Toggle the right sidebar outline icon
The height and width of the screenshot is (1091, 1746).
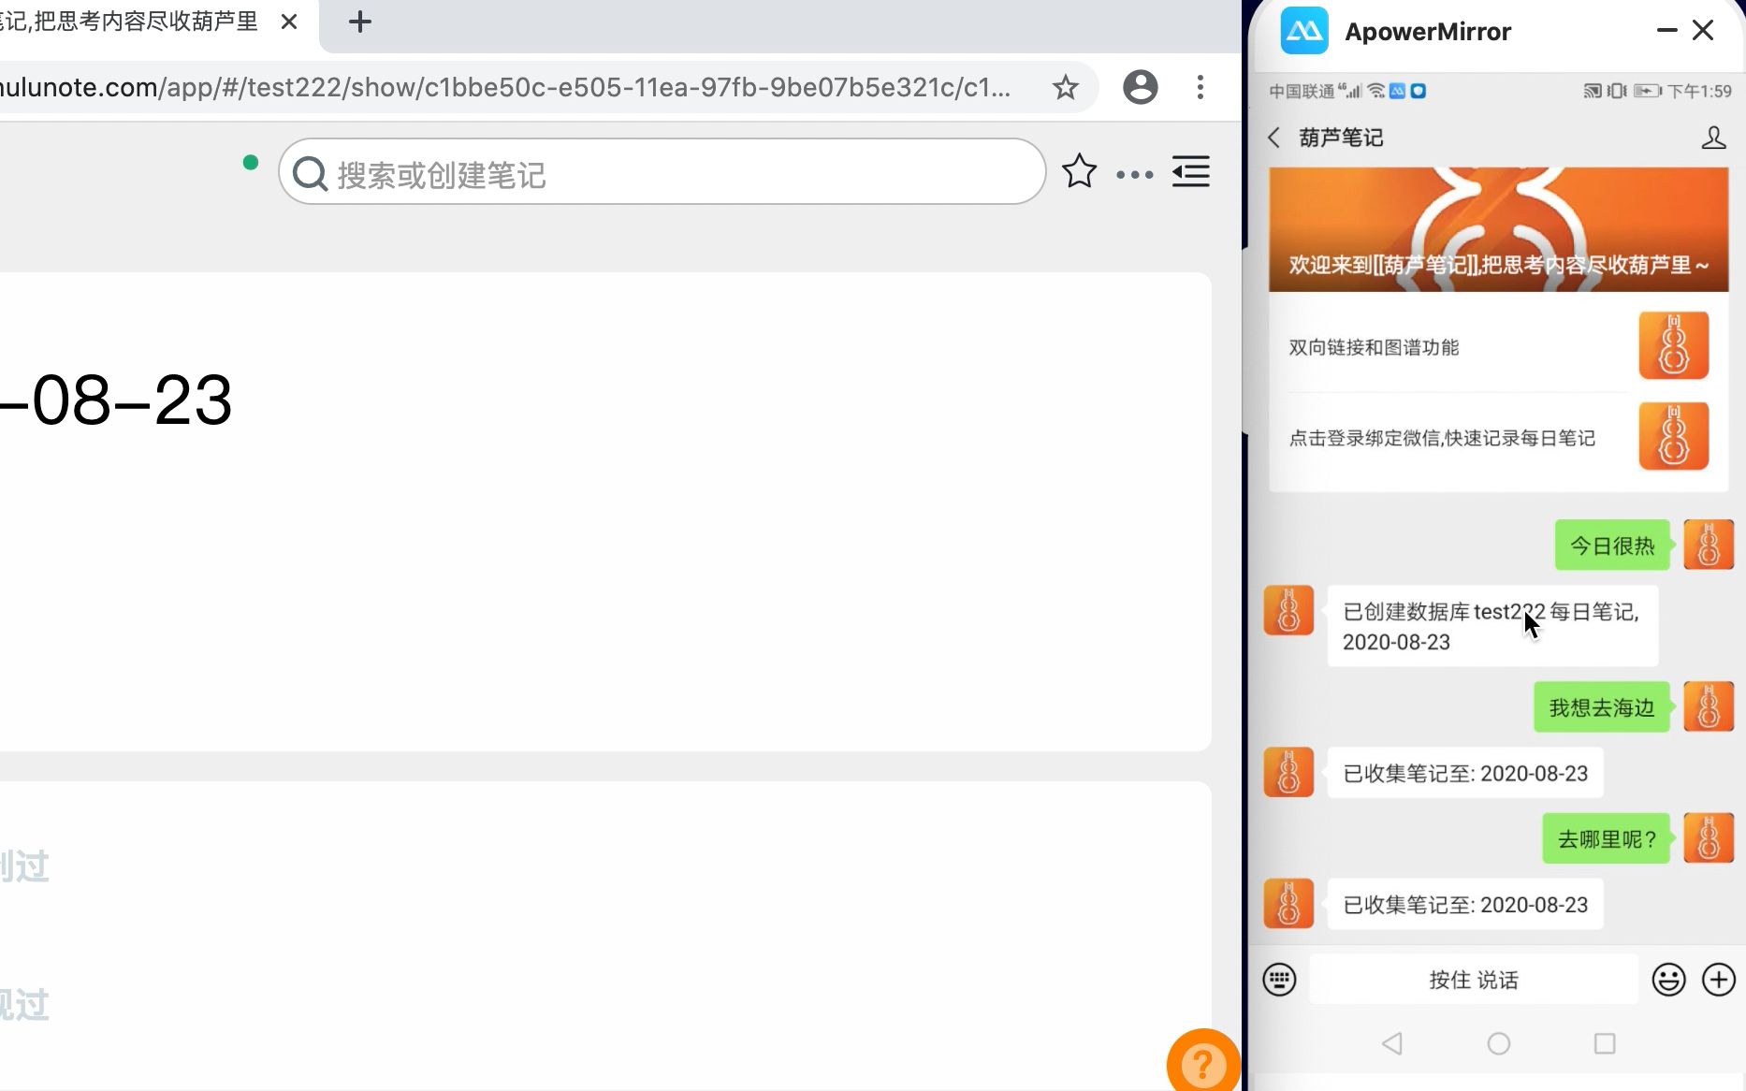(x=1191, y=171)
